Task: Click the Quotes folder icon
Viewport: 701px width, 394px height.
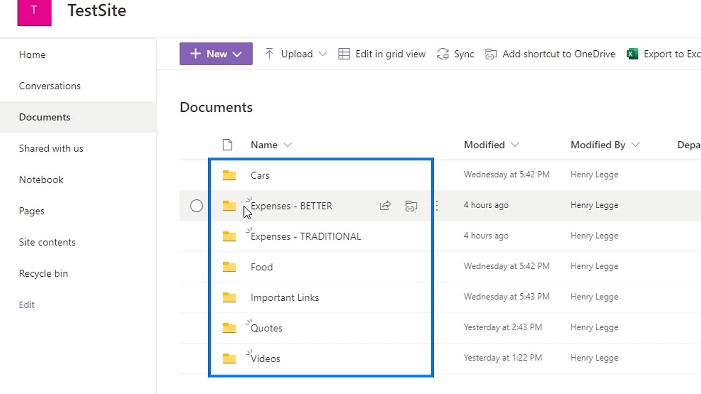Action: tap(229, 328)
